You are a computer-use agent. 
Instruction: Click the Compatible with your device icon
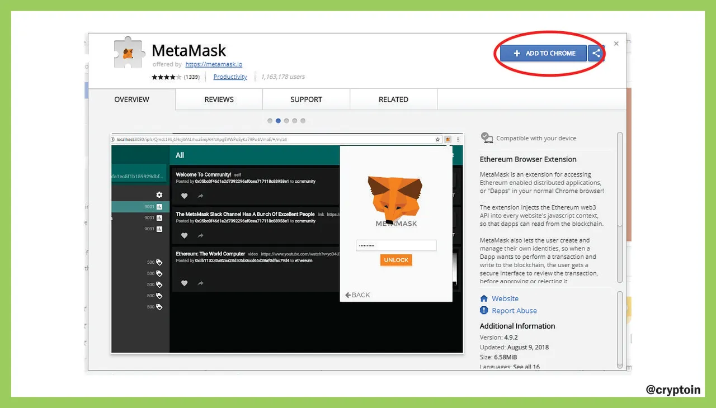tap(486, 137)
